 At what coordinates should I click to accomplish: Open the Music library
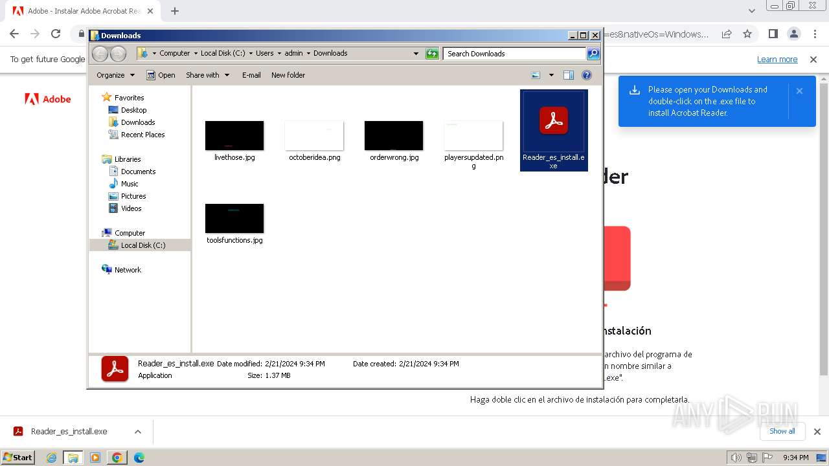(x=130, y=184)
